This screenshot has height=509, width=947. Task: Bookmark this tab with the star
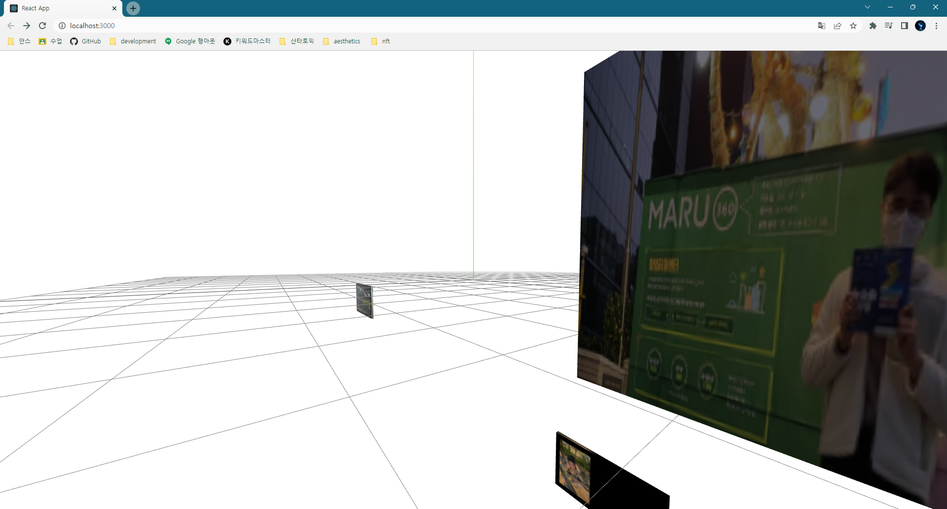(x=853, y=26)
